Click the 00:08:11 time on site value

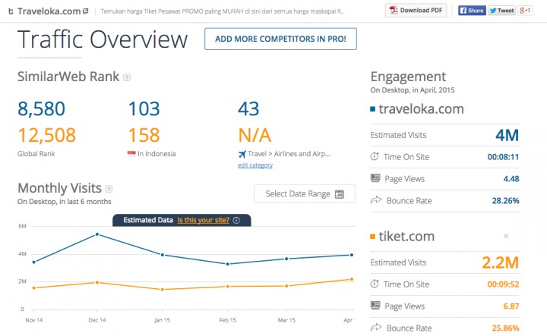coord(503,157)
